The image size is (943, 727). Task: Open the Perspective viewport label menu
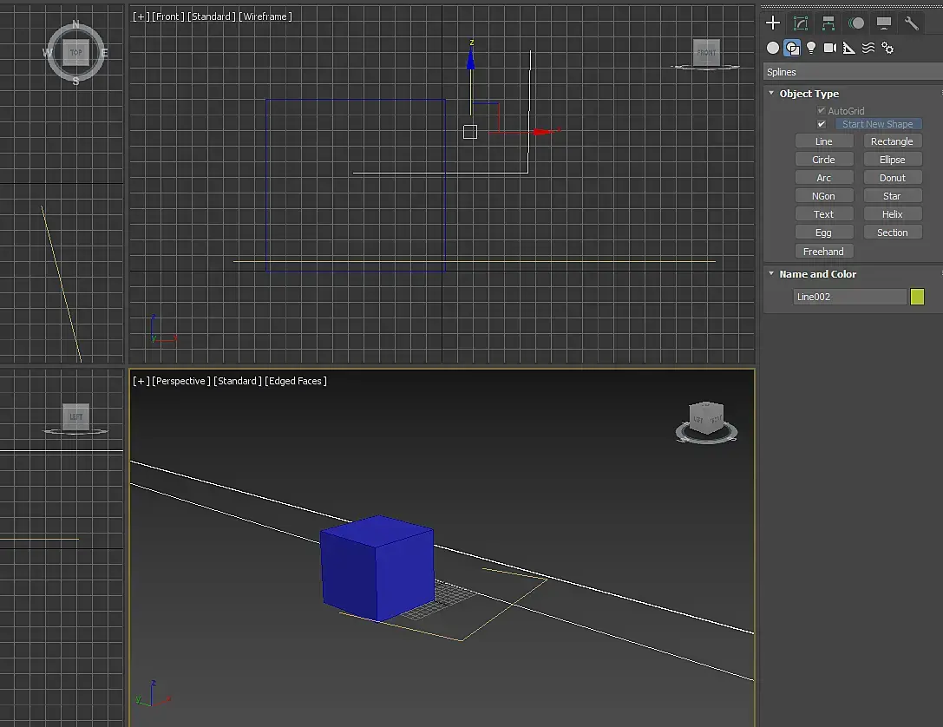[181, 381]
